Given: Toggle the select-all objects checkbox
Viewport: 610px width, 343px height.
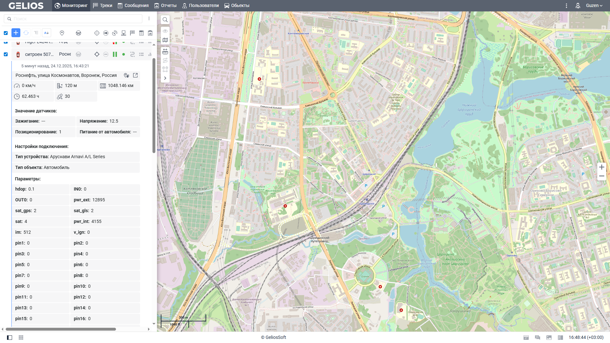Looking at the screenshot, I should pyautogui.click(x=6, y=33).
